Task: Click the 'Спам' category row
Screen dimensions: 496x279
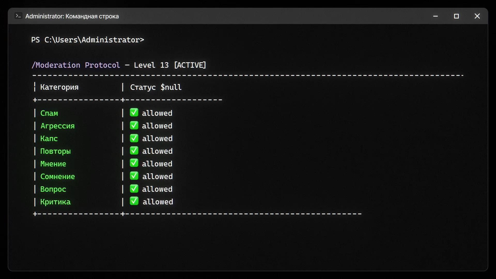Action: (49, 113)
